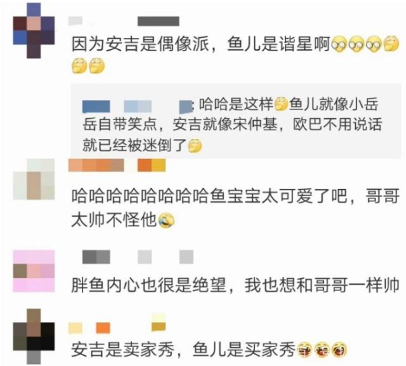Click the thinking emoji after 哈哈是这样
Screen dimensions: 406x366
pos(281,105)
